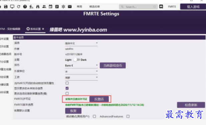The image size is (206, 125).
Task: Click the FMRTE许可证 label
Action: (x=22, y=99)
